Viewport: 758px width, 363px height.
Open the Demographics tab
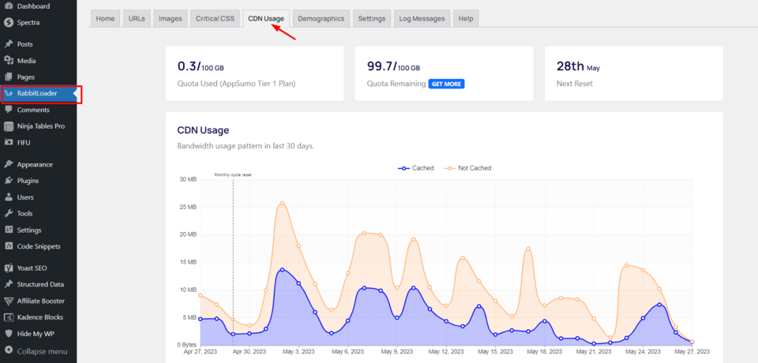321,18
